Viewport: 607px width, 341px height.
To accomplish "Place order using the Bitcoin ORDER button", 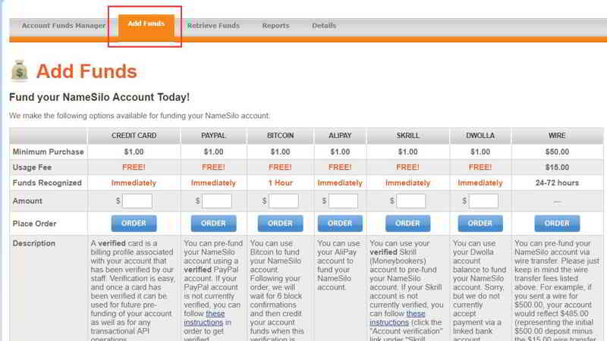I will [x=280, y=224].
